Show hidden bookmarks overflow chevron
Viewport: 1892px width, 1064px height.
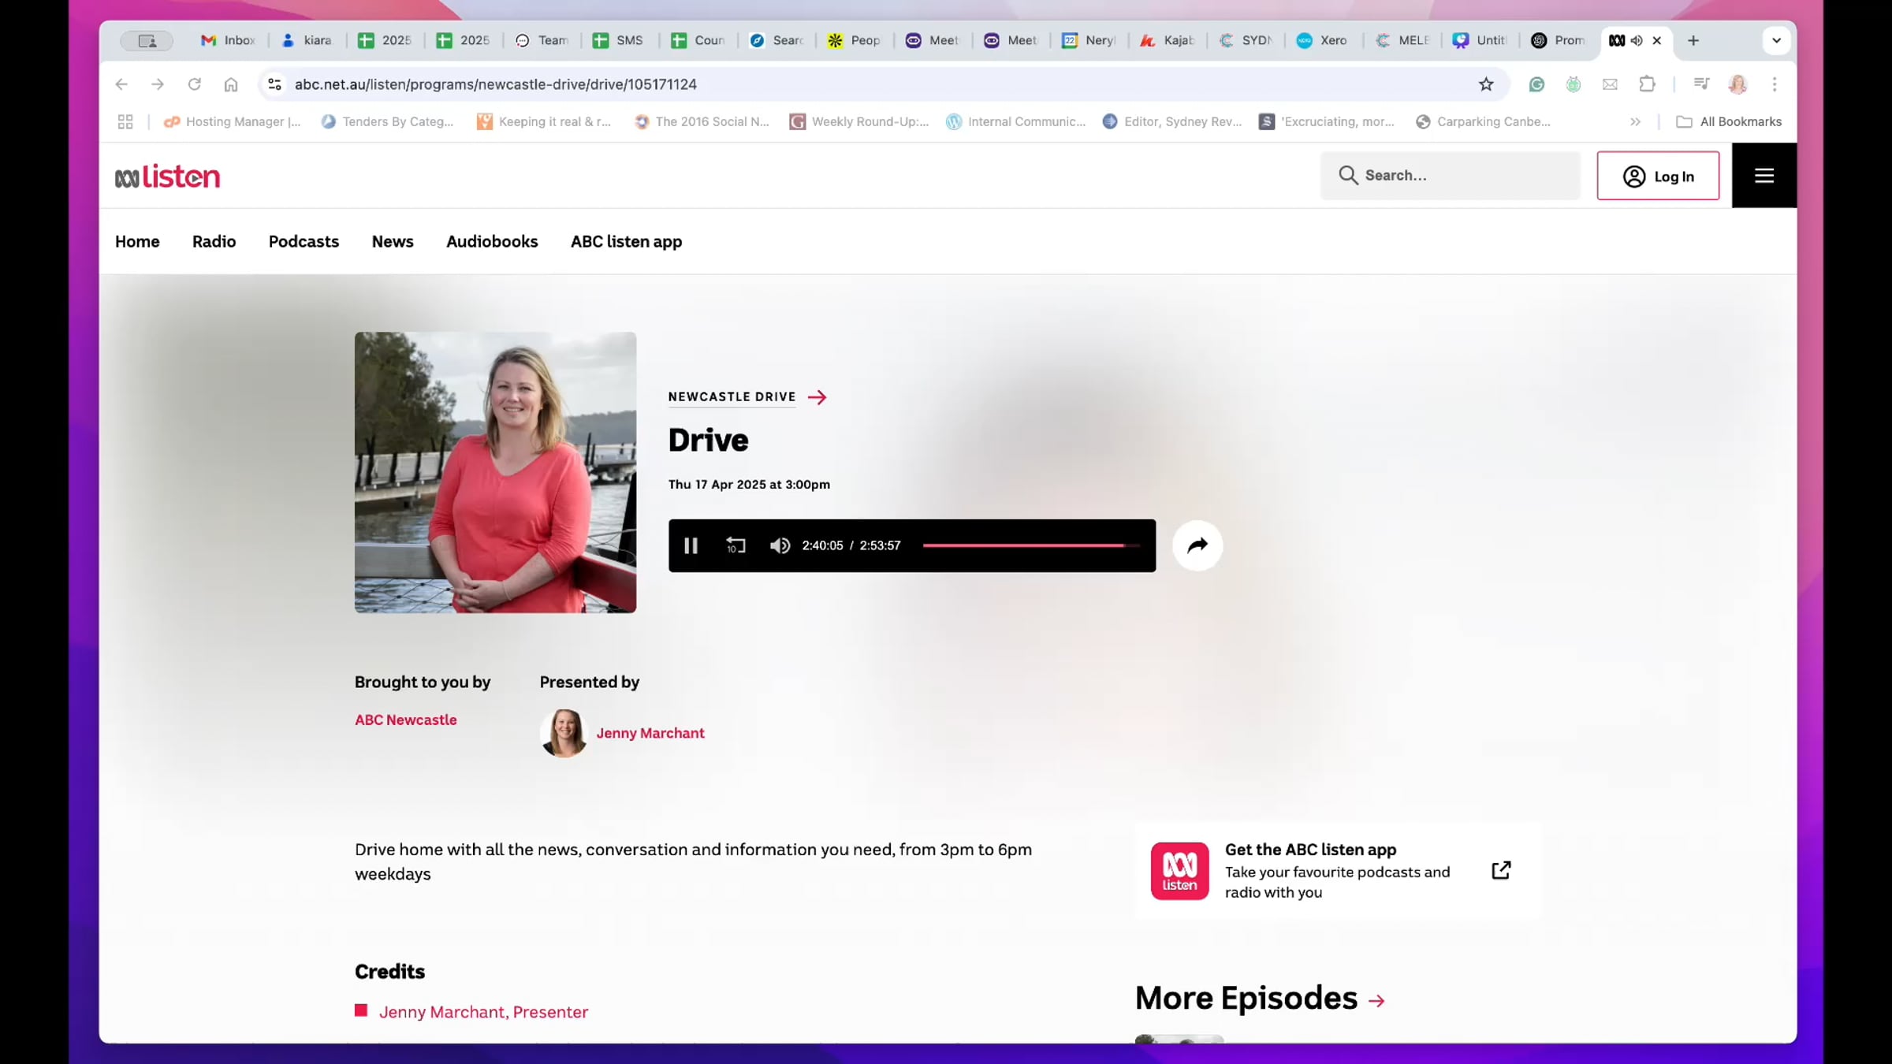pos(1635,121)
